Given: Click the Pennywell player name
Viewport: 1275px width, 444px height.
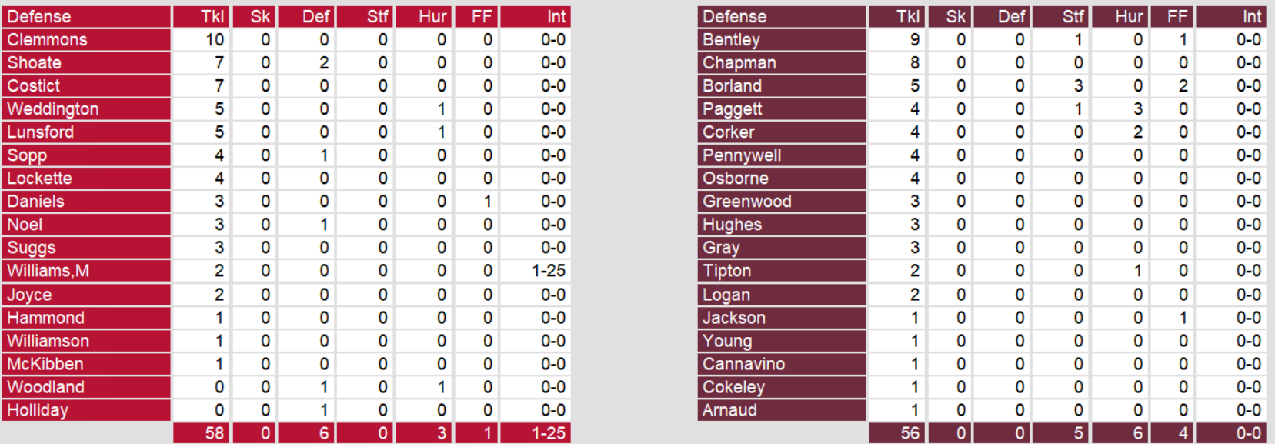Looking at the screenshot, I should pos(742,155).
